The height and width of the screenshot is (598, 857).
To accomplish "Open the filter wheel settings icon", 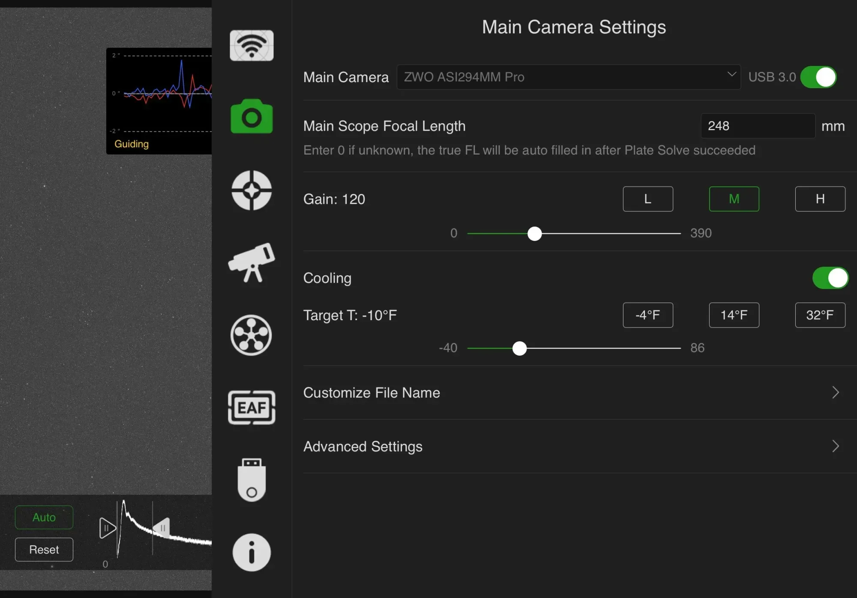I will click(252, 335).
